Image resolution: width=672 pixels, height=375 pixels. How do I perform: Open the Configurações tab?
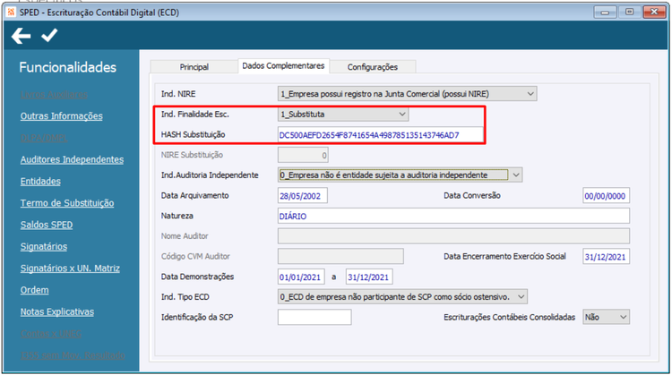(373, 67)
